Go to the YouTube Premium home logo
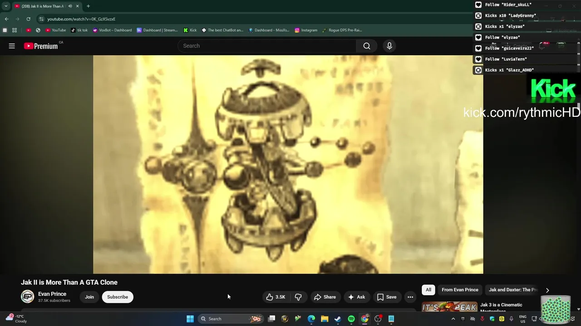The image size is (581, 326). tap(41, 46)
